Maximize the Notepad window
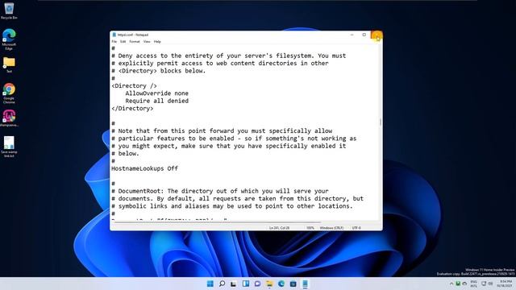 pos(364,35)
